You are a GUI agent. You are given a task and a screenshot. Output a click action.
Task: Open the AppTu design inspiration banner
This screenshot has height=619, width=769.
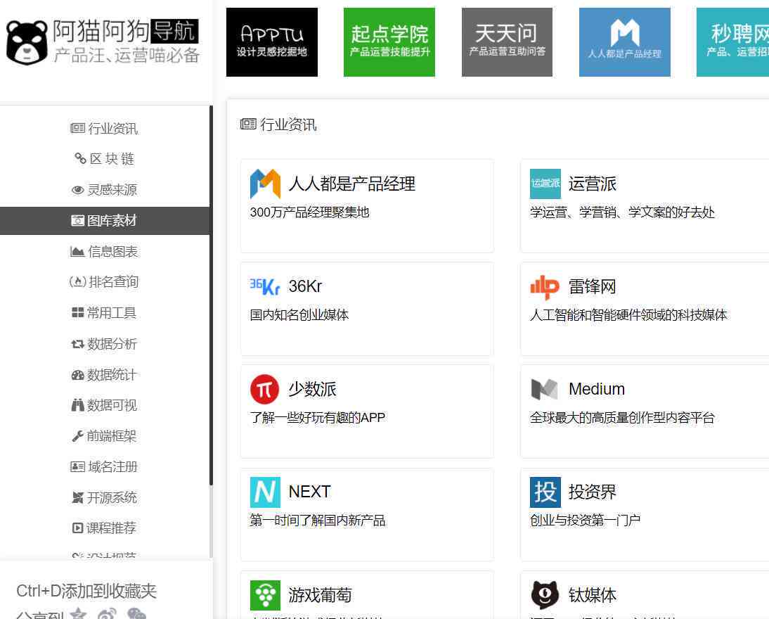(x=272, y=42)
